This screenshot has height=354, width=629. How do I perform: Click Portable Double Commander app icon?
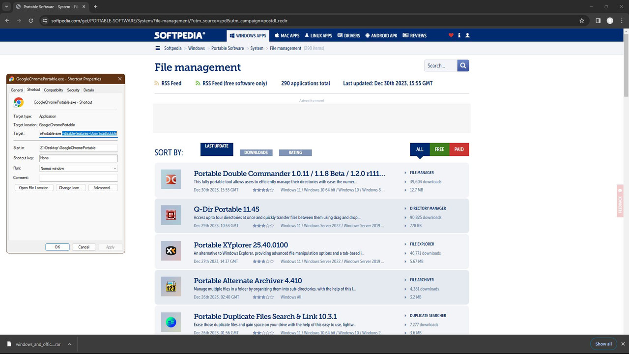point(171,179)
